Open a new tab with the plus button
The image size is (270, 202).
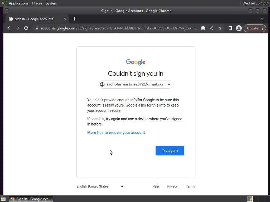click(x=75, y=19)
